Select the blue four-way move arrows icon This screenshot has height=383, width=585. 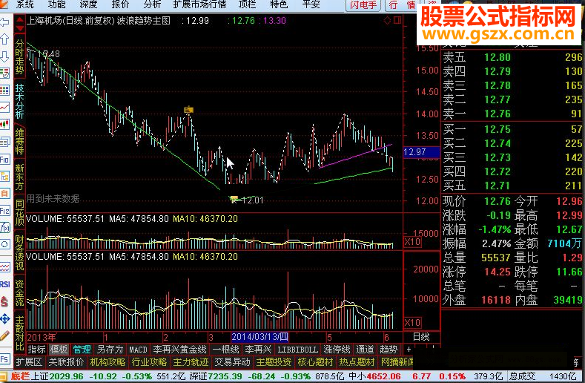tap(5, 318)
